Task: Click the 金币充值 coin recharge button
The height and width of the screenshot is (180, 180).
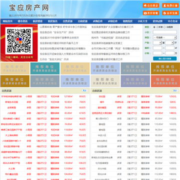Action: tap(170, 13)
